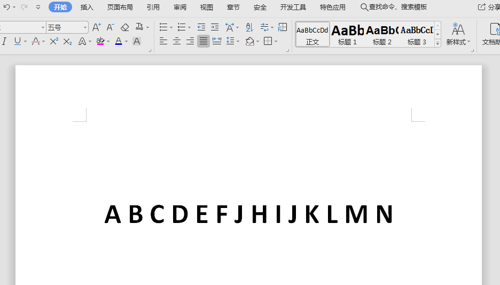Open the 页面布局 tab
Viewport: 500px width, 285px height.
[120, 7]
